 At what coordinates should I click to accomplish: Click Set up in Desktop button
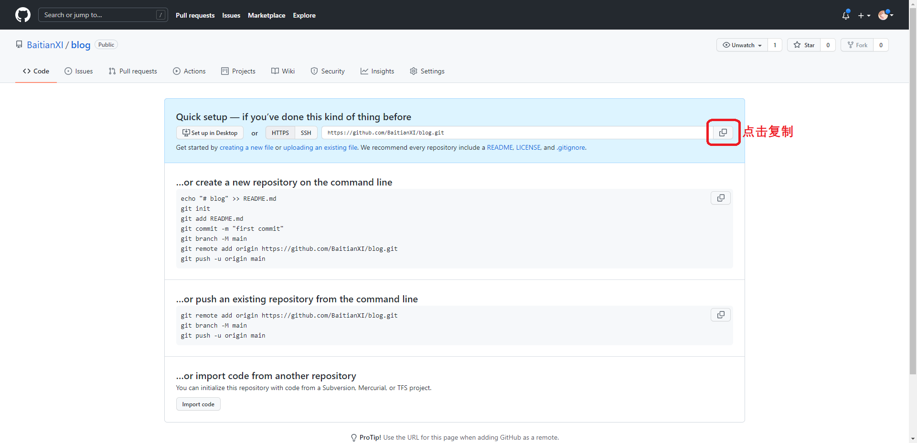tap(210, 133)
